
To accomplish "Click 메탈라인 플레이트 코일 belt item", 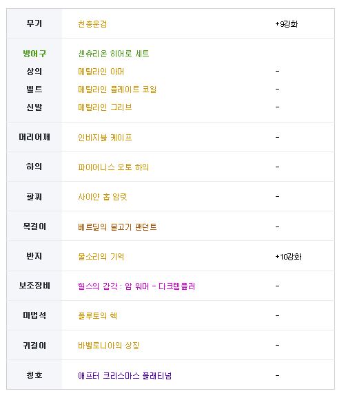I will point(117,90).
